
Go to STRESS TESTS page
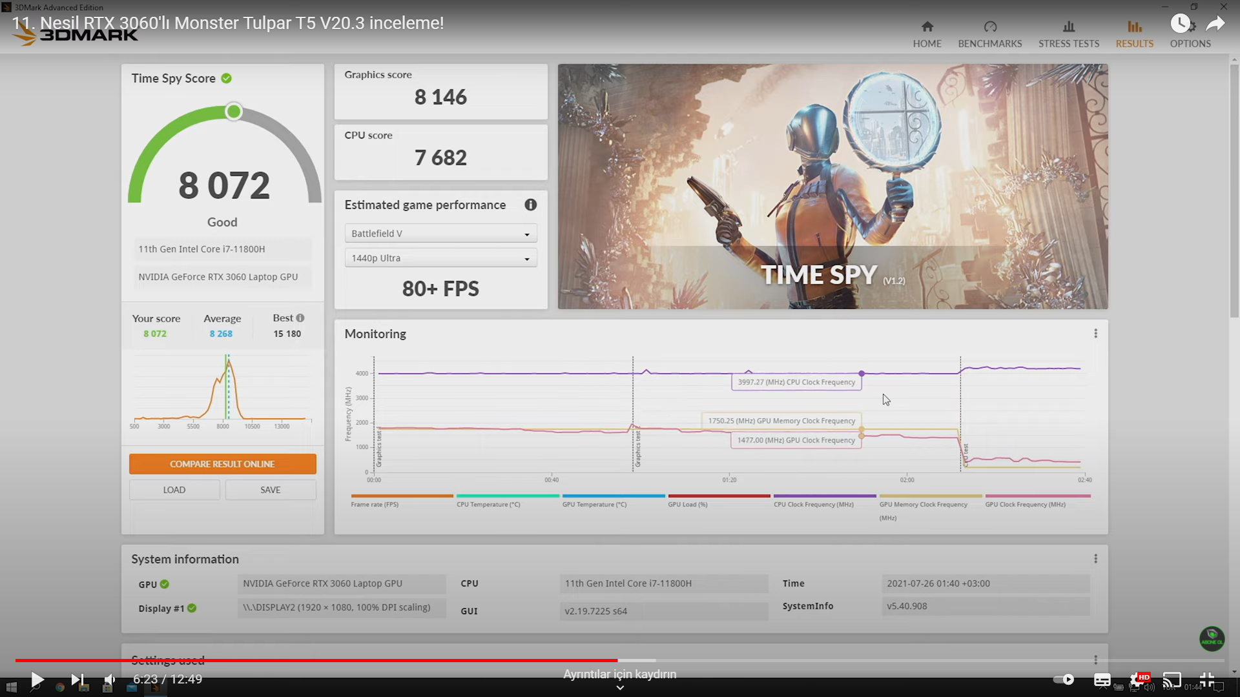click(x=1068, y=34)
